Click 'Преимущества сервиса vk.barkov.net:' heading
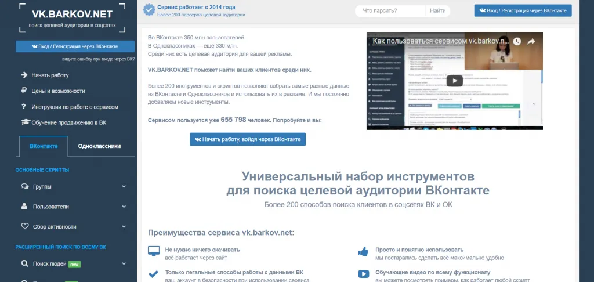The width and height of the screenshot is (594, 282). click(x=221, y=233)
